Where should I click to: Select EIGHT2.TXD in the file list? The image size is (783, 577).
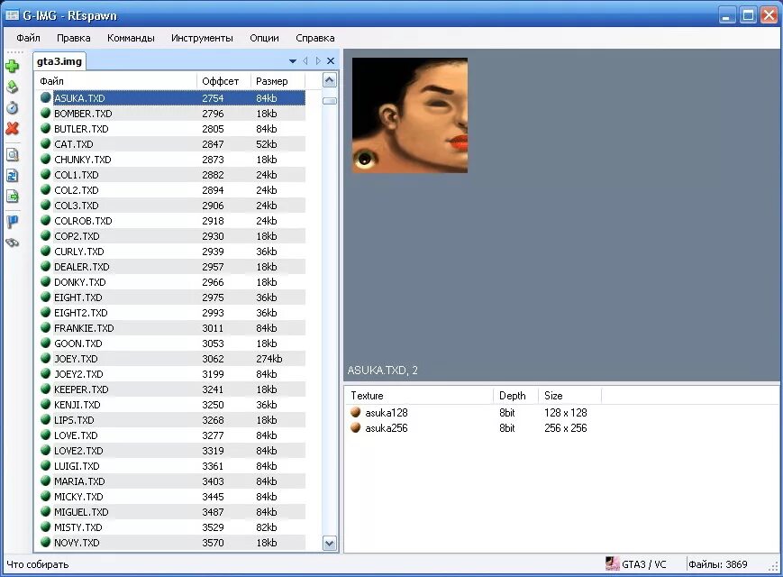pos(170,313)
